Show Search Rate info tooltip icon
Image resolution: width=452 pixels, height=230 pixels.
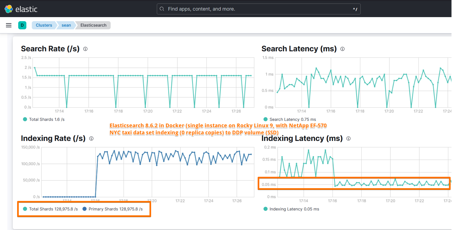point(85,49)
